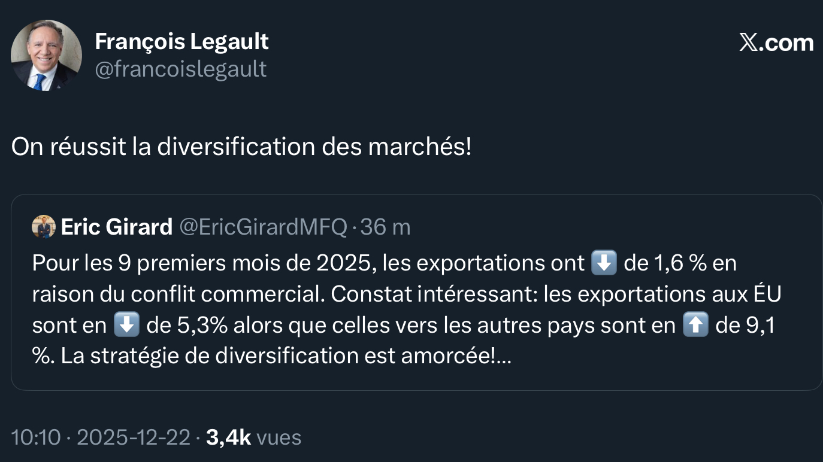Open the @EricGirardMFQ handle
This screenshot has width=823, height=462.
(x=263, y=227)
